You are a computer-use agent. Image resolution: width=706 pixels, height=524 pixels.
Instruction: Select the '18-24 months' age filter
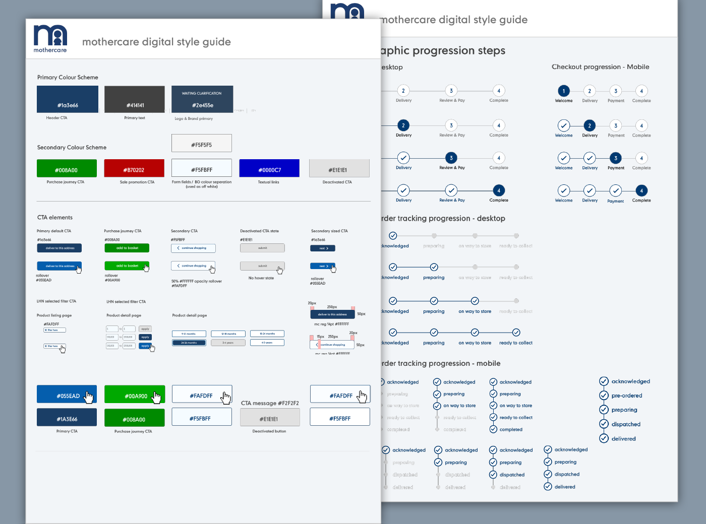(267, 334)
